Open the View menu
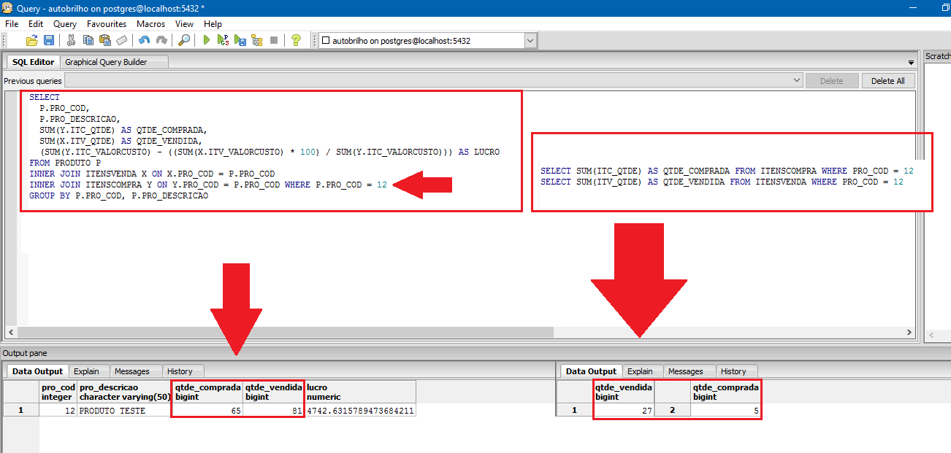Screen dimensions: 951x453 coord(185,24)
